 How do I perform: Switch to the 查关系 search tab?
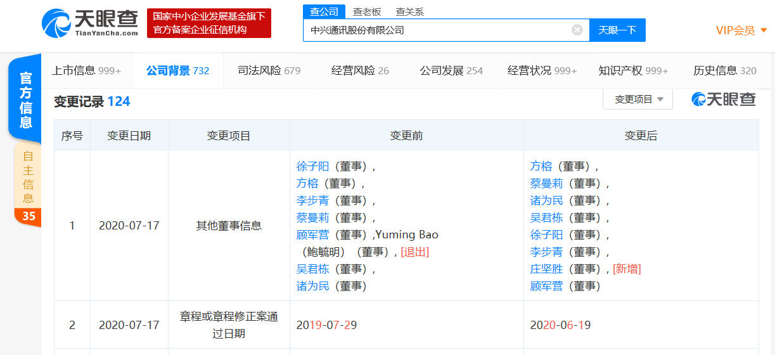(x=409, y=11)
